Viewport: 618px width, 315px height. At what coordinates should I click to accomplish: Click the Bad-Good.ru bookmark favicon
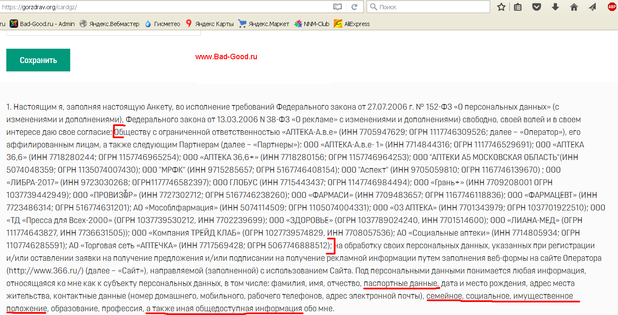tap(14, 24)
